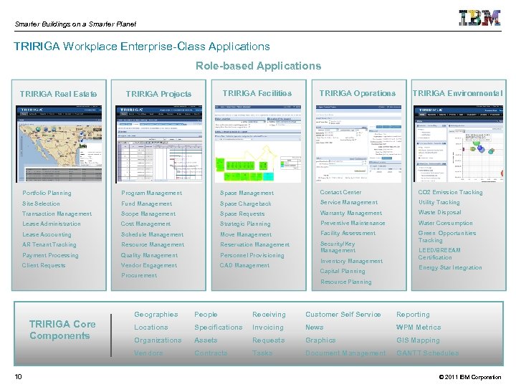Screen dimensions: 516x387
Task: Select 'Site Selection' item
Action: pyautogui.click(x=41, y=204)
